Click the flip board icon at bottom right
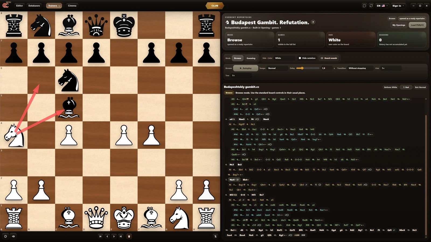Viewport: 431px width, 242px height. click(215, 236)
